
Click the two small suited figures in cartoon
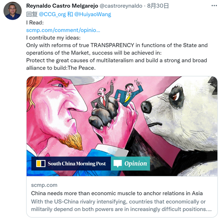pyautogui.click(x=117, y=94)
